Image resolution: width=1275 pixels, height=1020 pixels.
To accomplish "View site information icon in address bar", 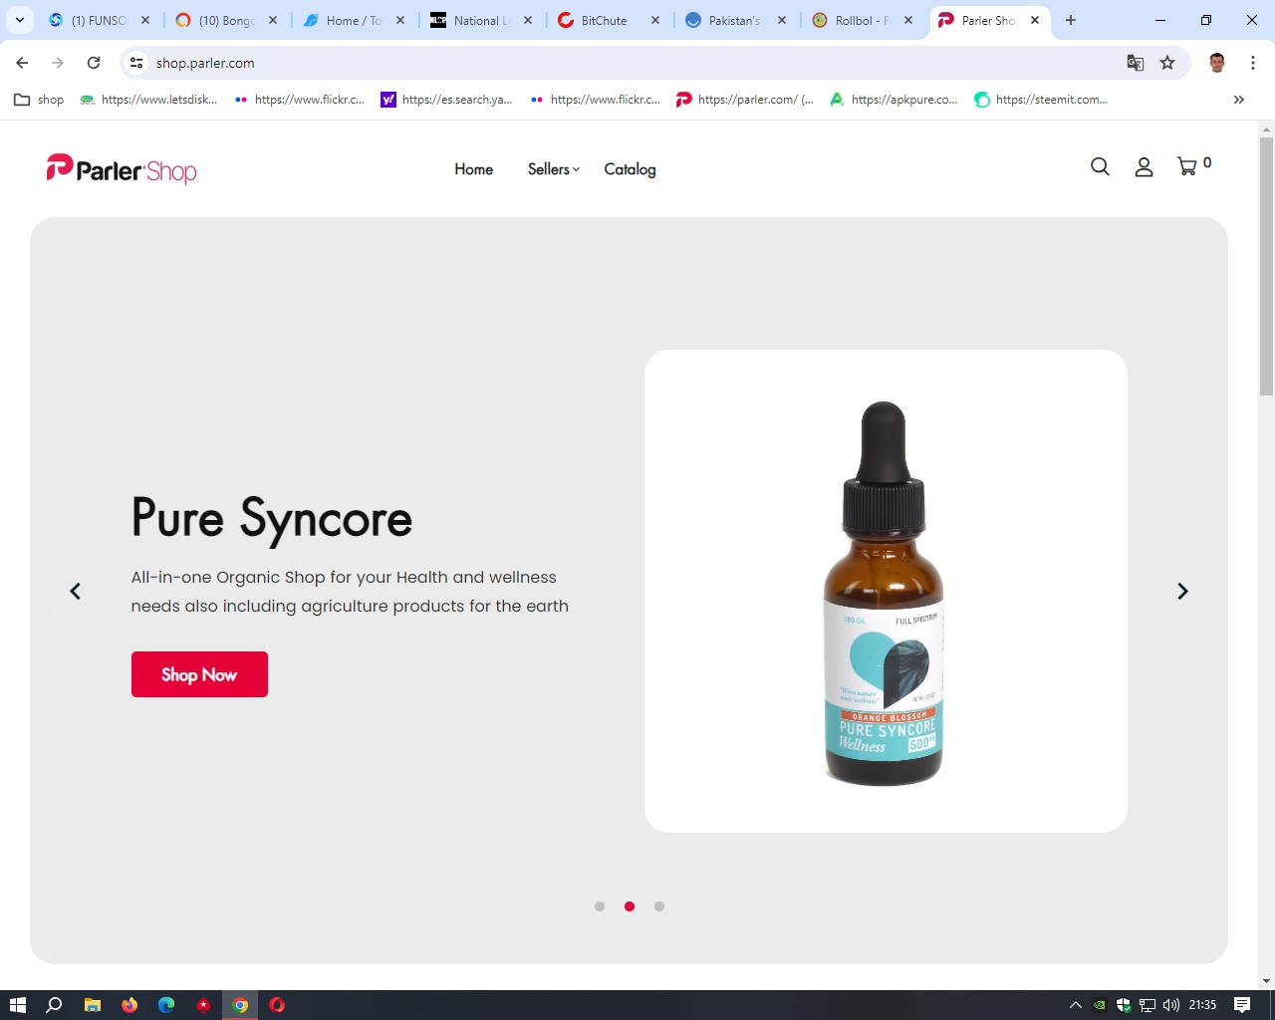I will pyautogui.click(x=137, y=63).
